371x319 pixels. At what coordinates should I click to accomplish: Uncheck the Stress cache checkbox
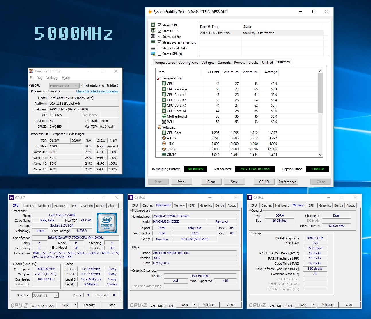(x=160, y=36)
